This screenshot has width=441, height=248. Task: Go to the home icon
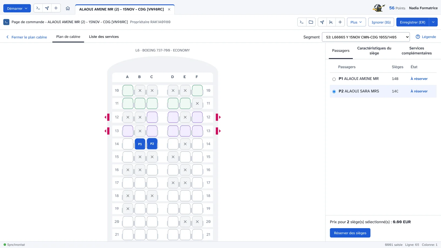click(68, 8)
